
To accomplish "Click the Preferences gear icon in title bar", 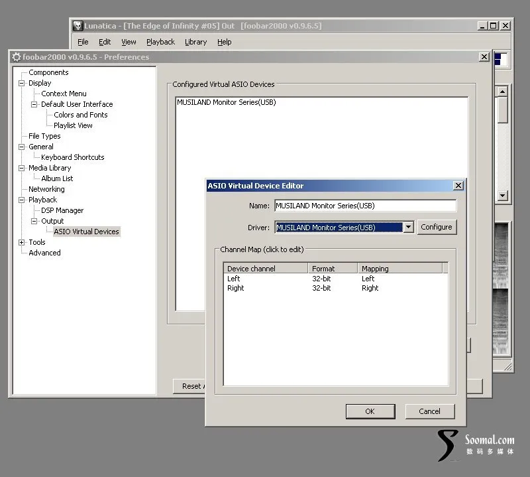I will pos(16,57).
